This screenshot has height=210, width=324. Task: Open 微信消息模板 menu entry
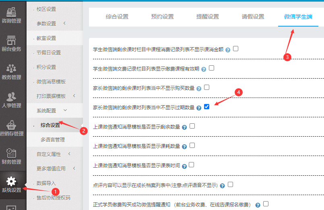[51, 82]
